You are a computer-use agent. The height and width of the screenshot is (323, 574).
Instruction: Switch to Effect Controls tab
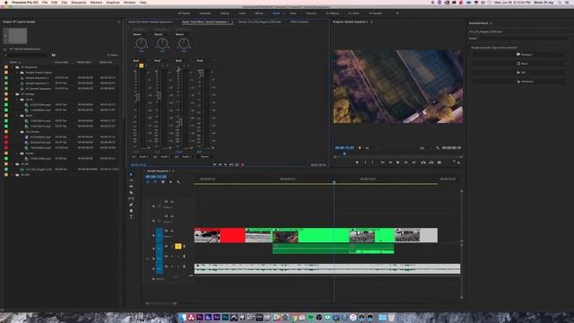[x=300, y=22]
